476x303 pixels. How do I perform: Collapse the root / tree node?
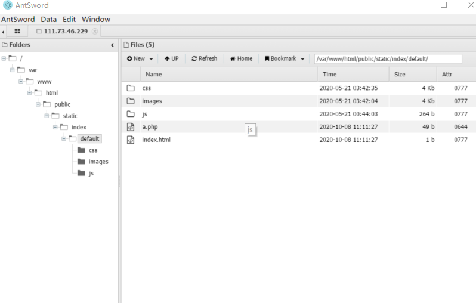(4, 58)
